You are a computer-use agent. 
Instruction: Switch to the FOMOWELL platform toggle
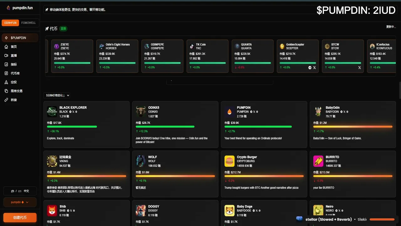(29, 23)
